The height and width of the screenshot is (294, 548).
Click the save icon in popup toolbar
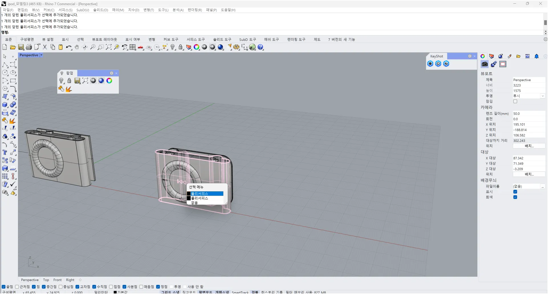(77, 81)
